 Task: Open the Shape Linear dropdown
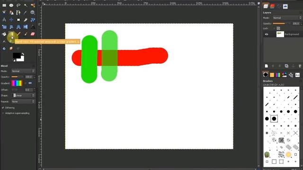[23, 95]
